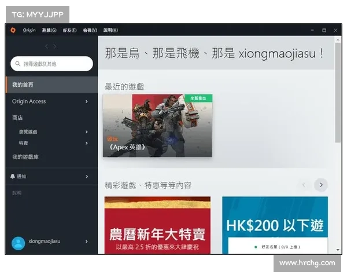Screen dimensions: 347x278
Task: Go forward with the right navigation arrow
Action: [x=55, y=46]
